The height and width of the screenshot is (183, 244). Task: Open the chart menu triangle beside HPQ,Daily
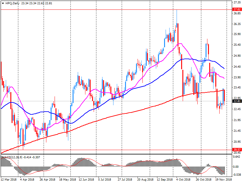pos(3,3)
